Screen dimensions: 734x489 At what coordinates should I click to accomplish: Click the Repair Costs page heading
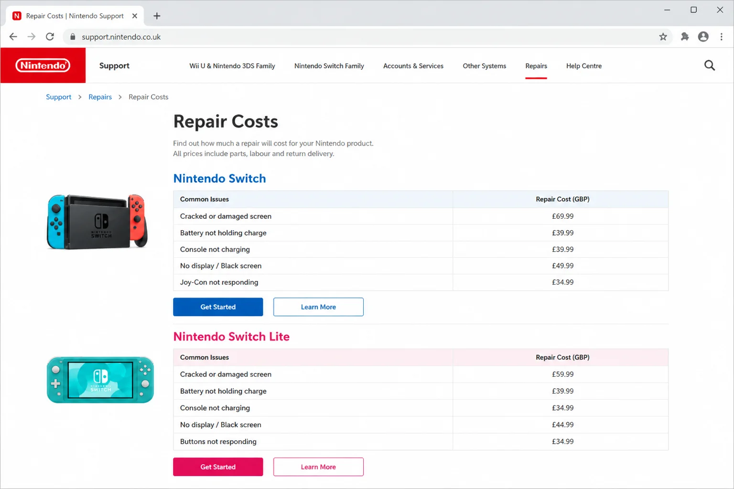[226, 121]
